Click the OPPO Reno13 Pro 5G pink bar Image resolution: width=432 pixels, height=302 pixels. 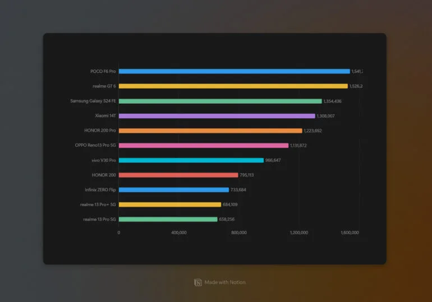click(x=204, y=145)
